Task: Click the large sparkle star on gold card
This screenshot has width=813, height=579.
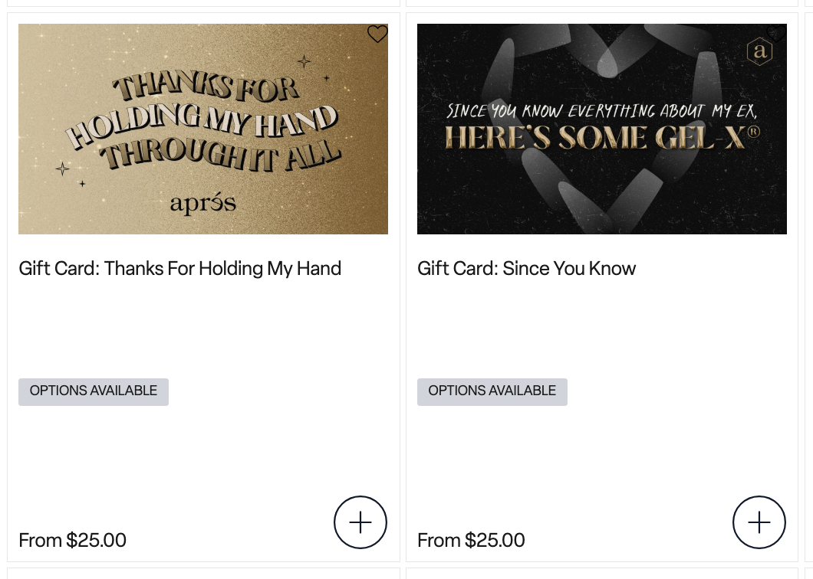Action: click(x=304, y=62)
